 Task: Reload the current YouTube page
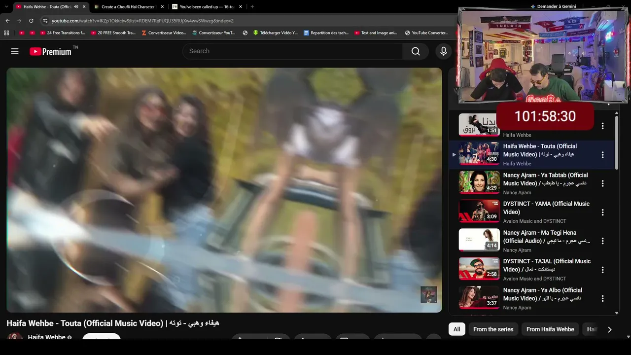(31, 21)
